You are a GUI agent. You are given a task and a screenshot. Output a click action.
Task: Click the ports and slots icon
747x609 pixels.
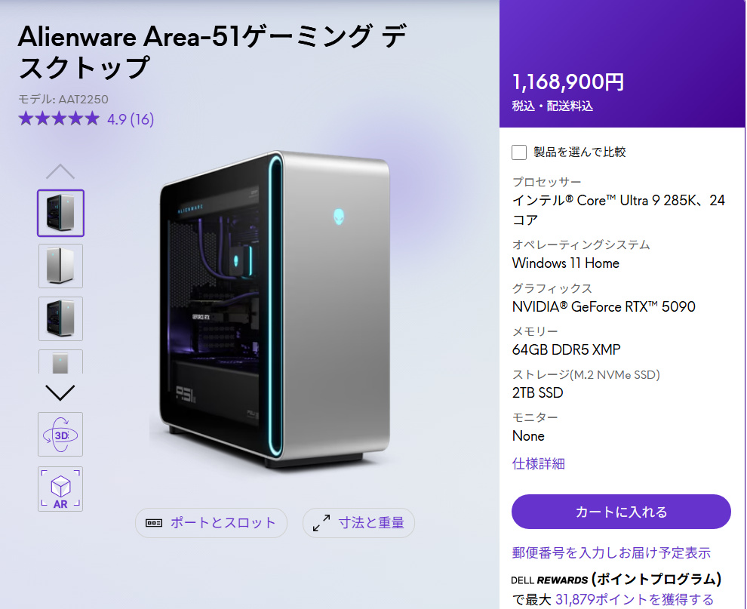coord(154,523)
